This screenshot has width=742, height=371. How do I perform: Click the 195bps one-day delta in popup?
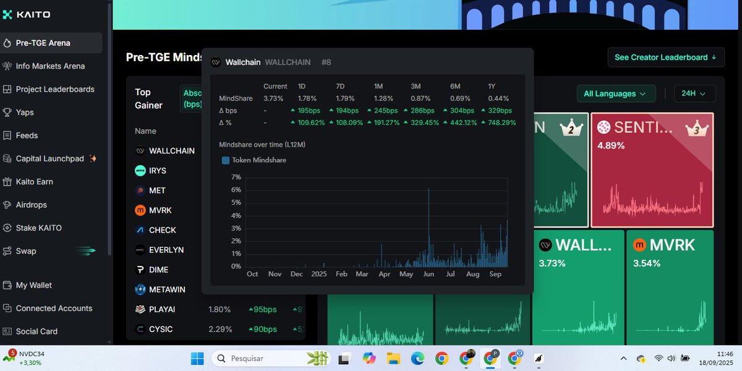(x=306, y=111)
